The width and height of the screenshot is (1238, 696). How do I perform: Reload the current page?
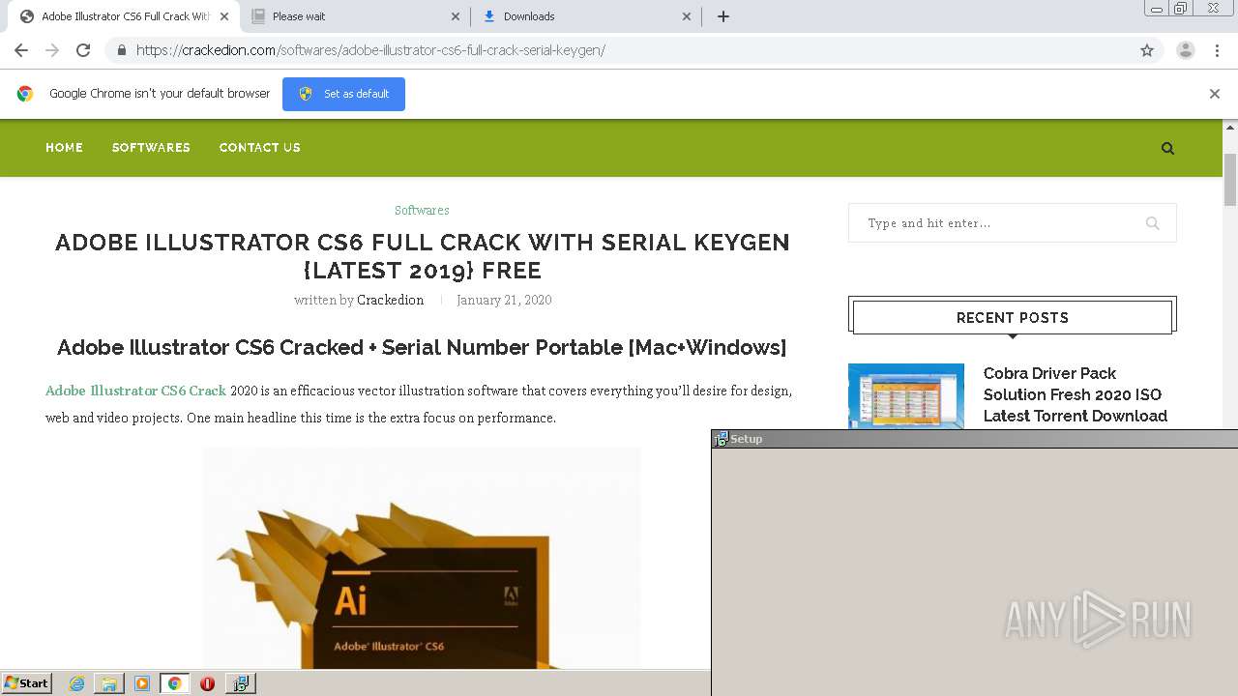[83, 50]
